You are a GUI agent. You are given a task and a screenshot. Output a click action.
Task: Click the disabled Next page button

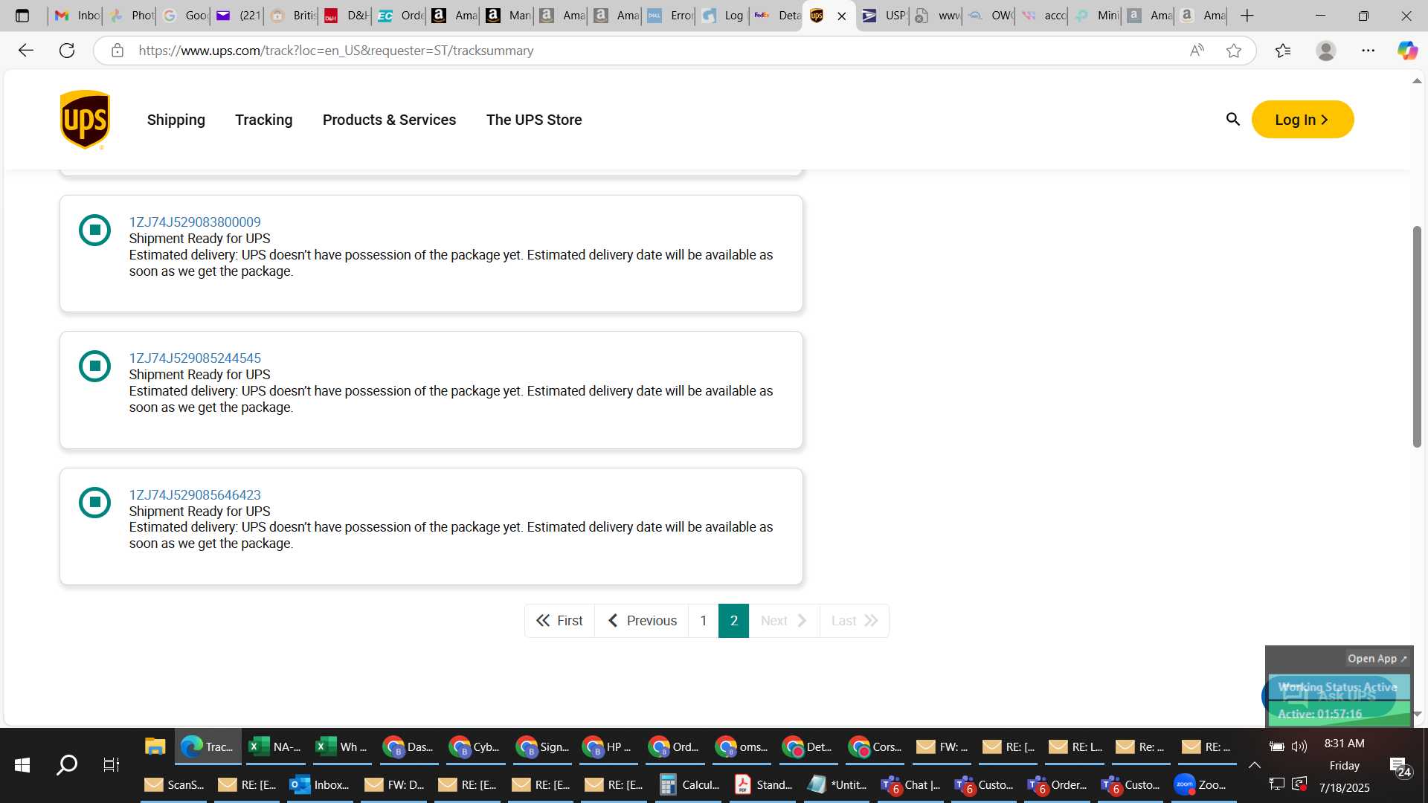coord(784,621)
